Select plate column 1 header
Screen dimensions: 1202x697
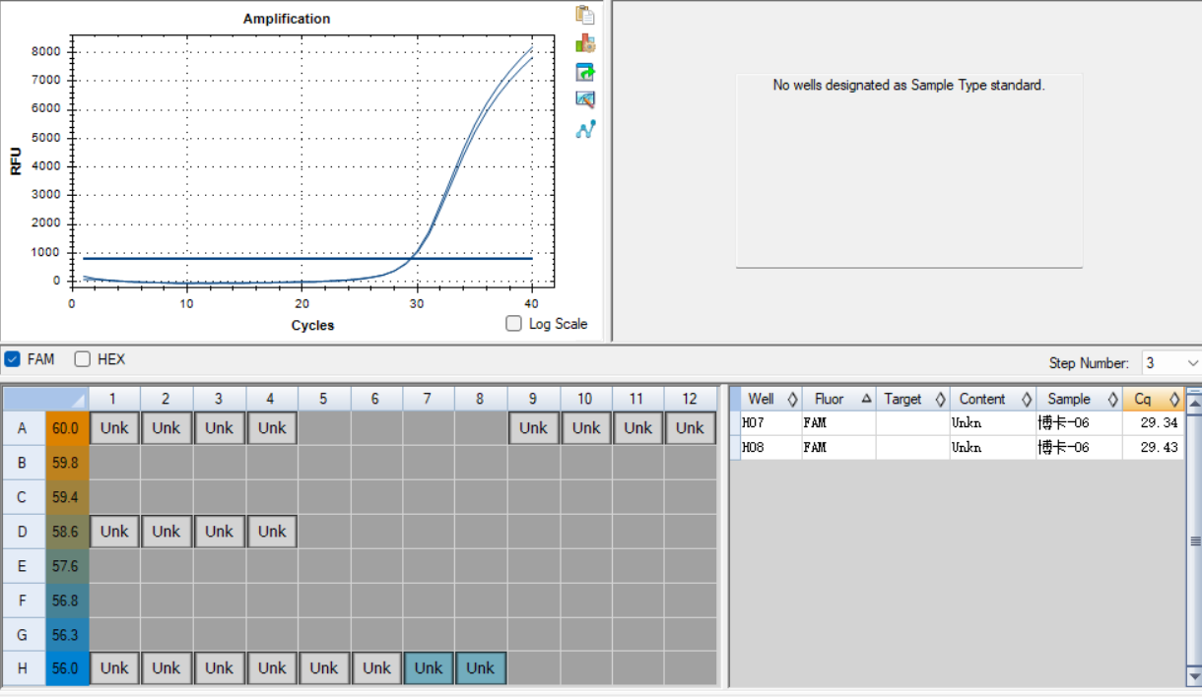pos(114,399)
